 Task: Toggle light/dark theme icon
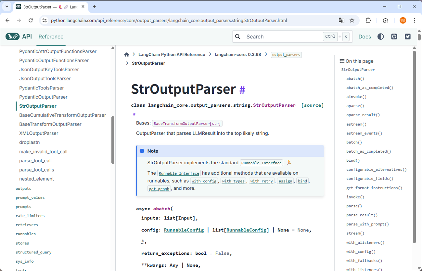click(381, 36)
